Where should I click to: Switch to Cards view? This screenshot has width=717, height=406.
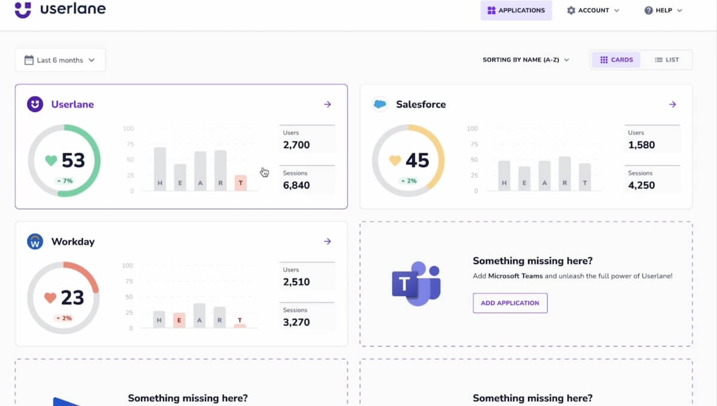[x=616, y=60]
